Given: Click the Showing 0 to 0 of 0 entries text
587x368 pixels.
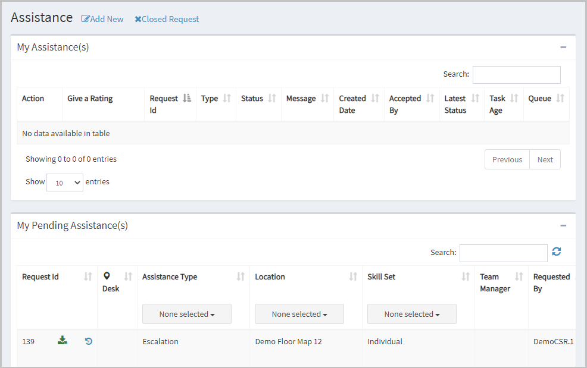Looking at the screenshot, I should click(x=71, y=159).
